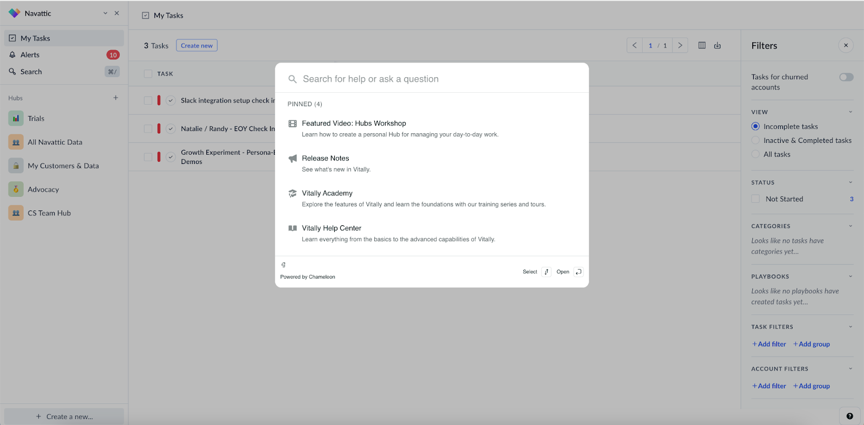This screenshot has height=425, width=864.
Task: Click the Powered by Chameleon link
Action: [308, 277]
